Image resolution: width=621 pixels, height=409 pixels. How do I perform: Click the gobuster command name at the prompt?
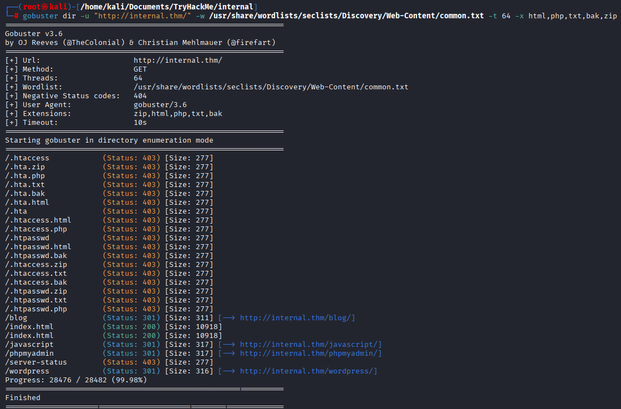click(40, 16)
